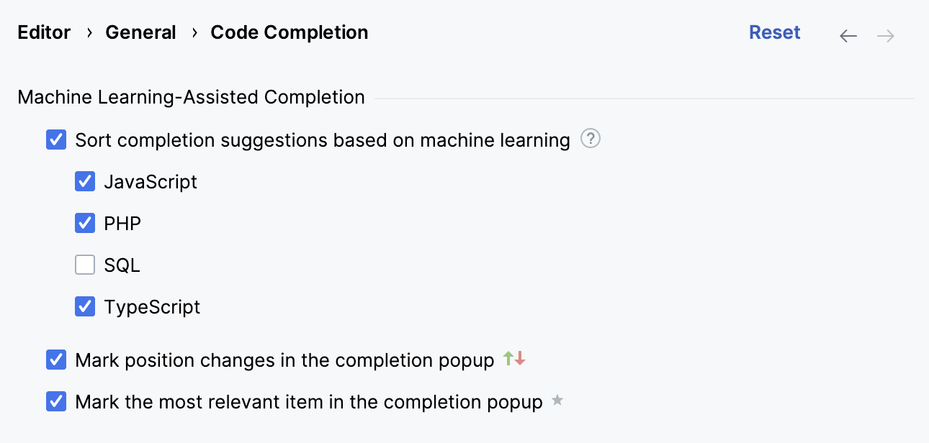Screen dimensions: 929x443
Task: Disable PHP machine learning completion
Action: [x=84, y=223]
